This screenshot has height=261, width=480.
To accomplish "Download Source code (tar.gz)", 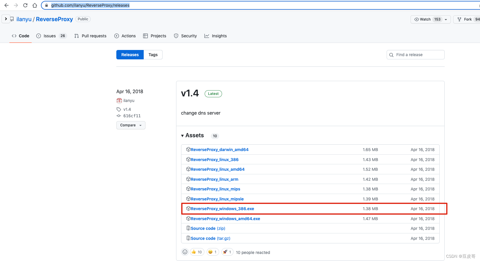I will [211, 238].
